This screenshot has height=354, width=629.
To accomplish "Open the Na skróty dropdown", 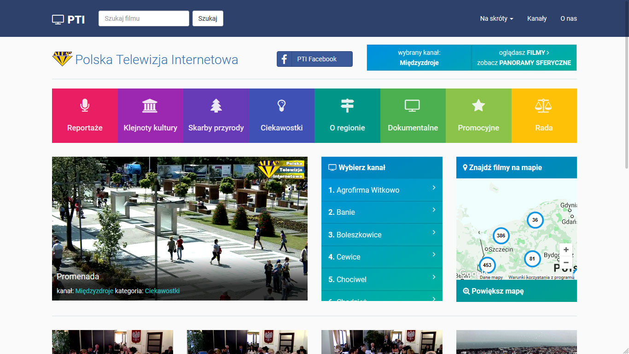I will click(x=496, y=18).
